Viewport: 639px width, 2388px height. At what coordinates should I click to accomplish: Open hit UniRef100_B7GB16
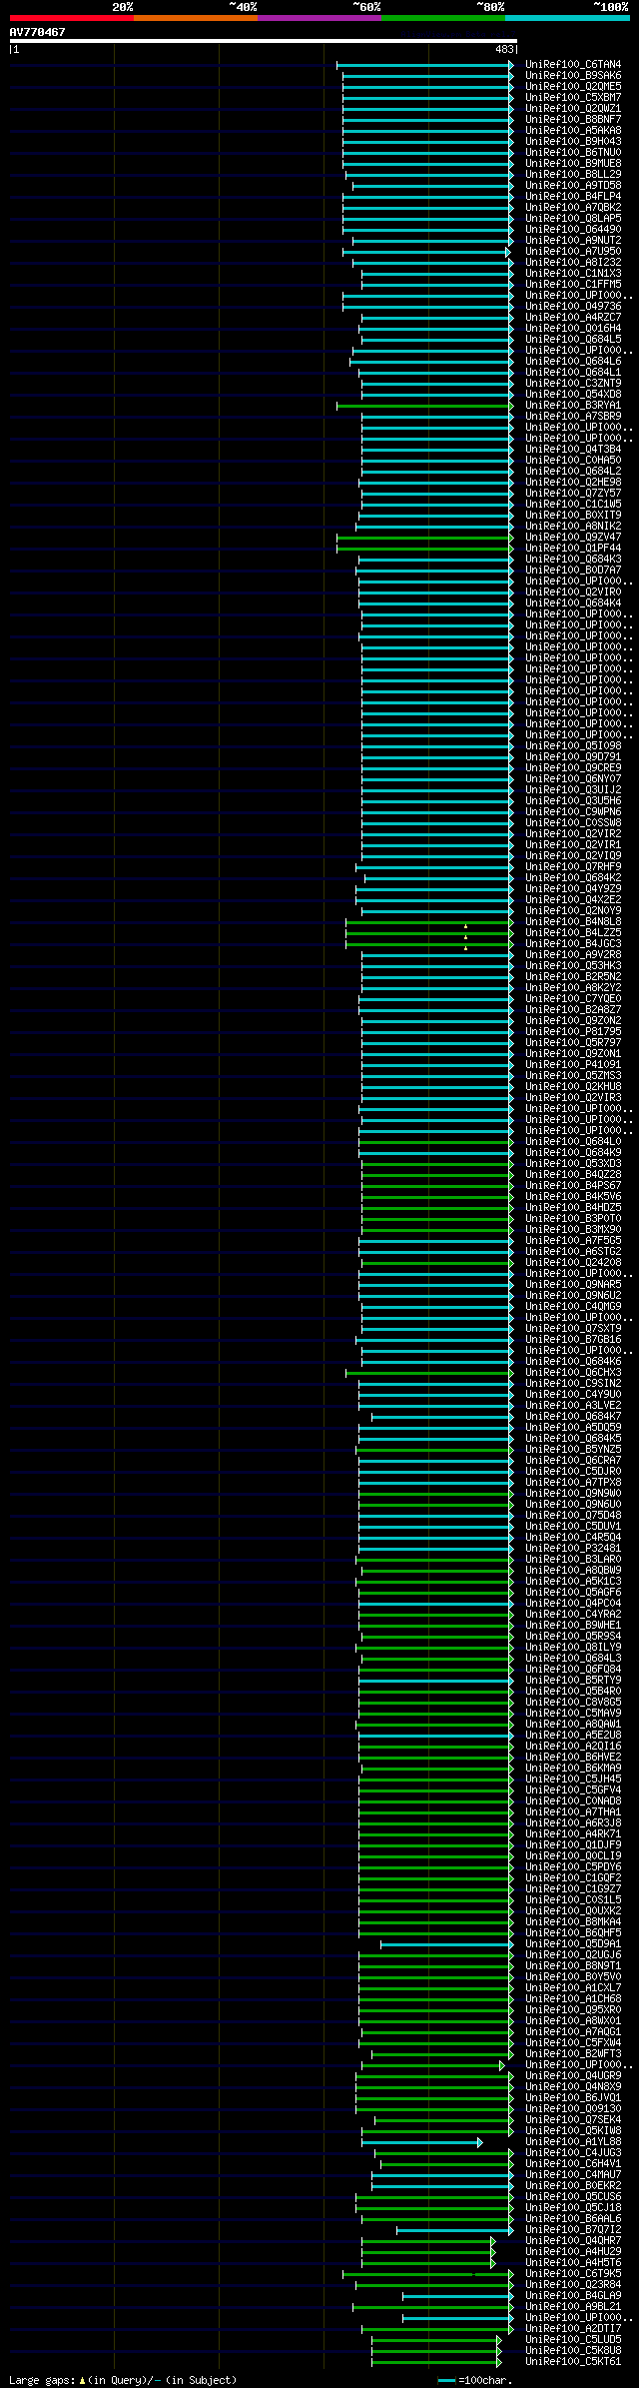click(573, 1340)
